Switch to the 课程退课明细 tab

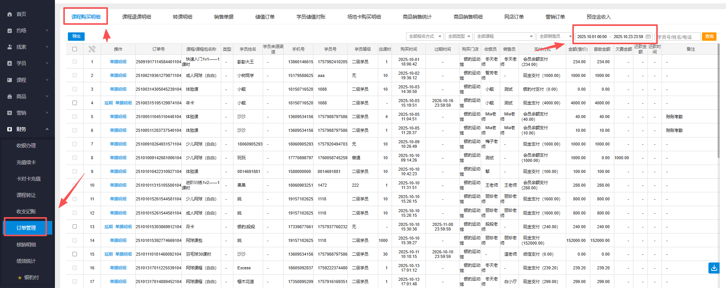pyautogui.click(x=137, y=17)
